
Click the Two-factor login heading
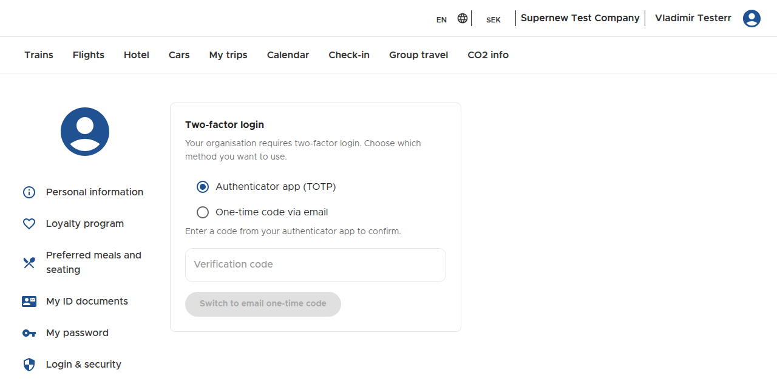coord(225,125)
